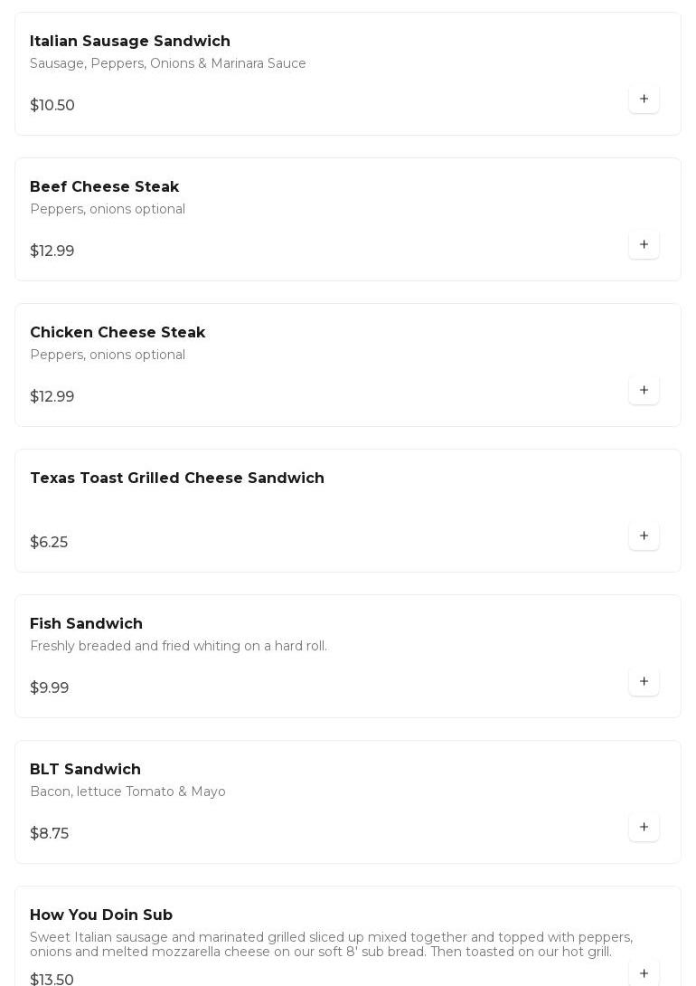Open the Beef Cheese Steak title

click(x=105, y=187)
